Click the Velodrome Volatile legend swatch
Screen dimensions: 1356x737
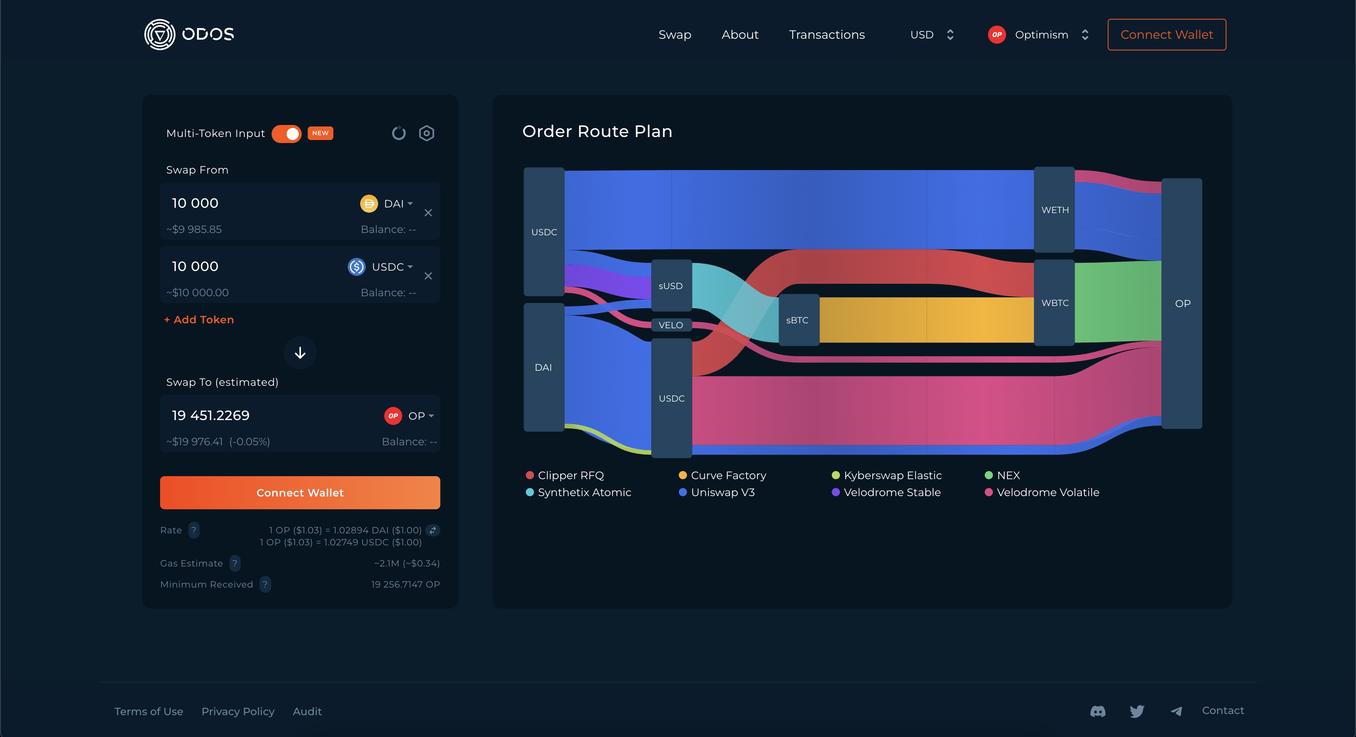coord(989,492)
